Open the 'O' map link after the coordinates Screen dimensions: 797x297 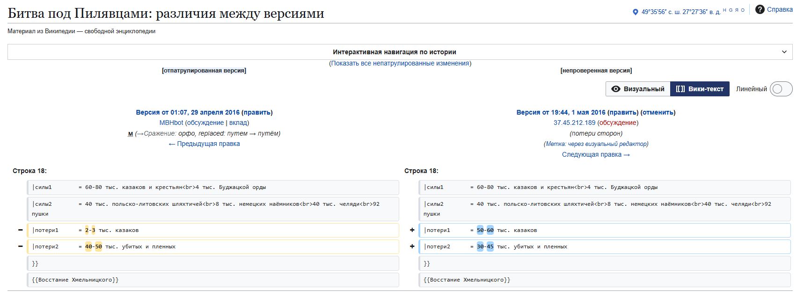[x=743, y=10]
